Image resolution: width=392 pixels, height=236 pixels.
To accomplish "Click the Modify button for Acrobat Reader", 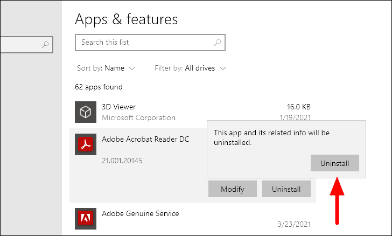I will [x=233, y=189].
